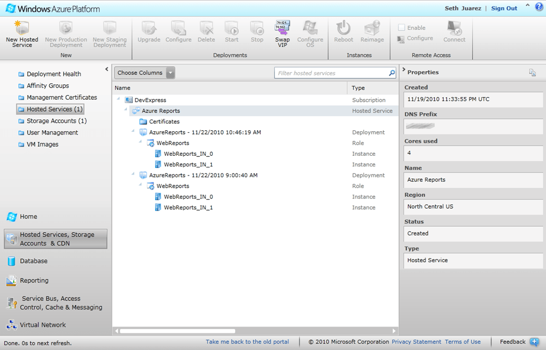Click the Start deployment icon
546x350 pixels.
point(231,28)
